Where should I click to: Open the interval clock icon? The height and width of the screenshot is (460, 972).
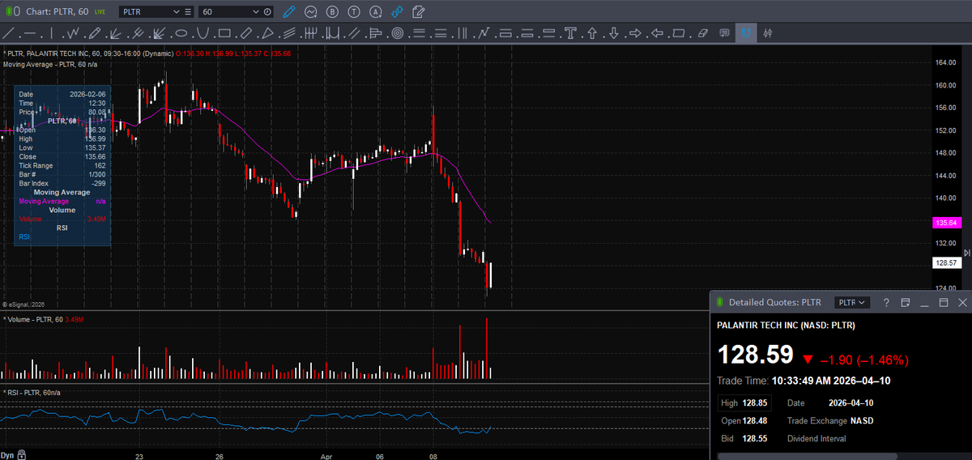268,12
